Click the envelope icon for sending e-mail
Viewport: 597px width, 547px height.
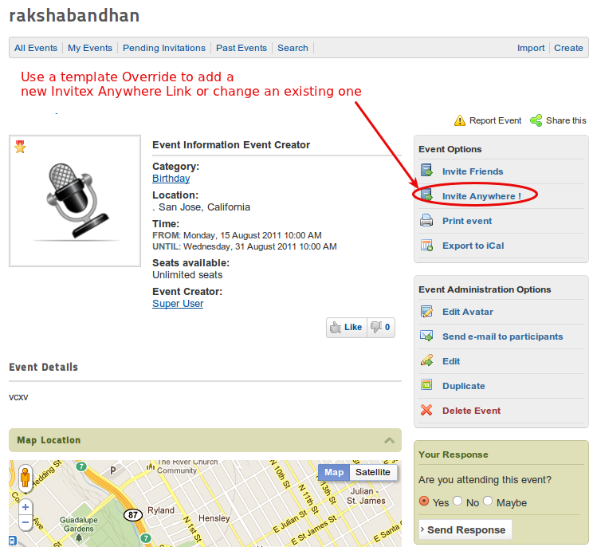(x=426, y=336)
